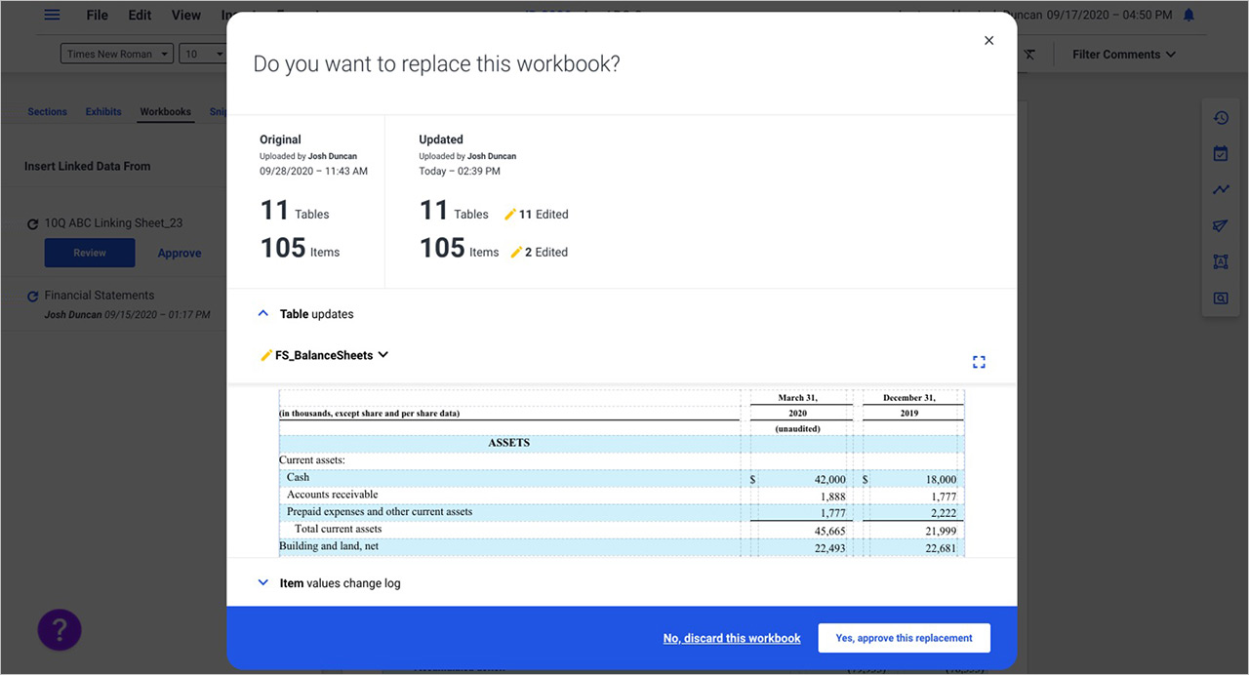Open the Times New Roman font dropdown
The height and width of the screenshot is (675, 1249).
coord(117,55)
